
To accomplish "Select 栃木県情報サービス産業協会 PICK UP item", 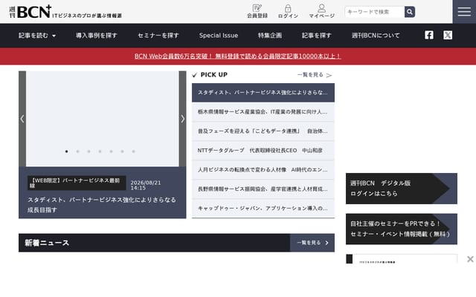I will pos(263,112).
